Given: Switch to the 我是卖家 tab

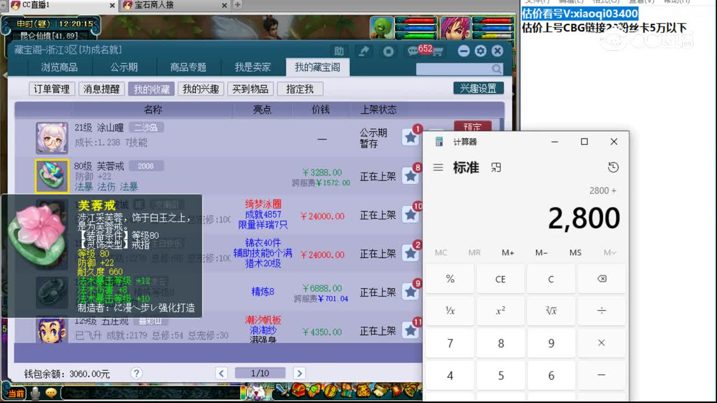Looking at the screenshot, I should pos(253,67).
